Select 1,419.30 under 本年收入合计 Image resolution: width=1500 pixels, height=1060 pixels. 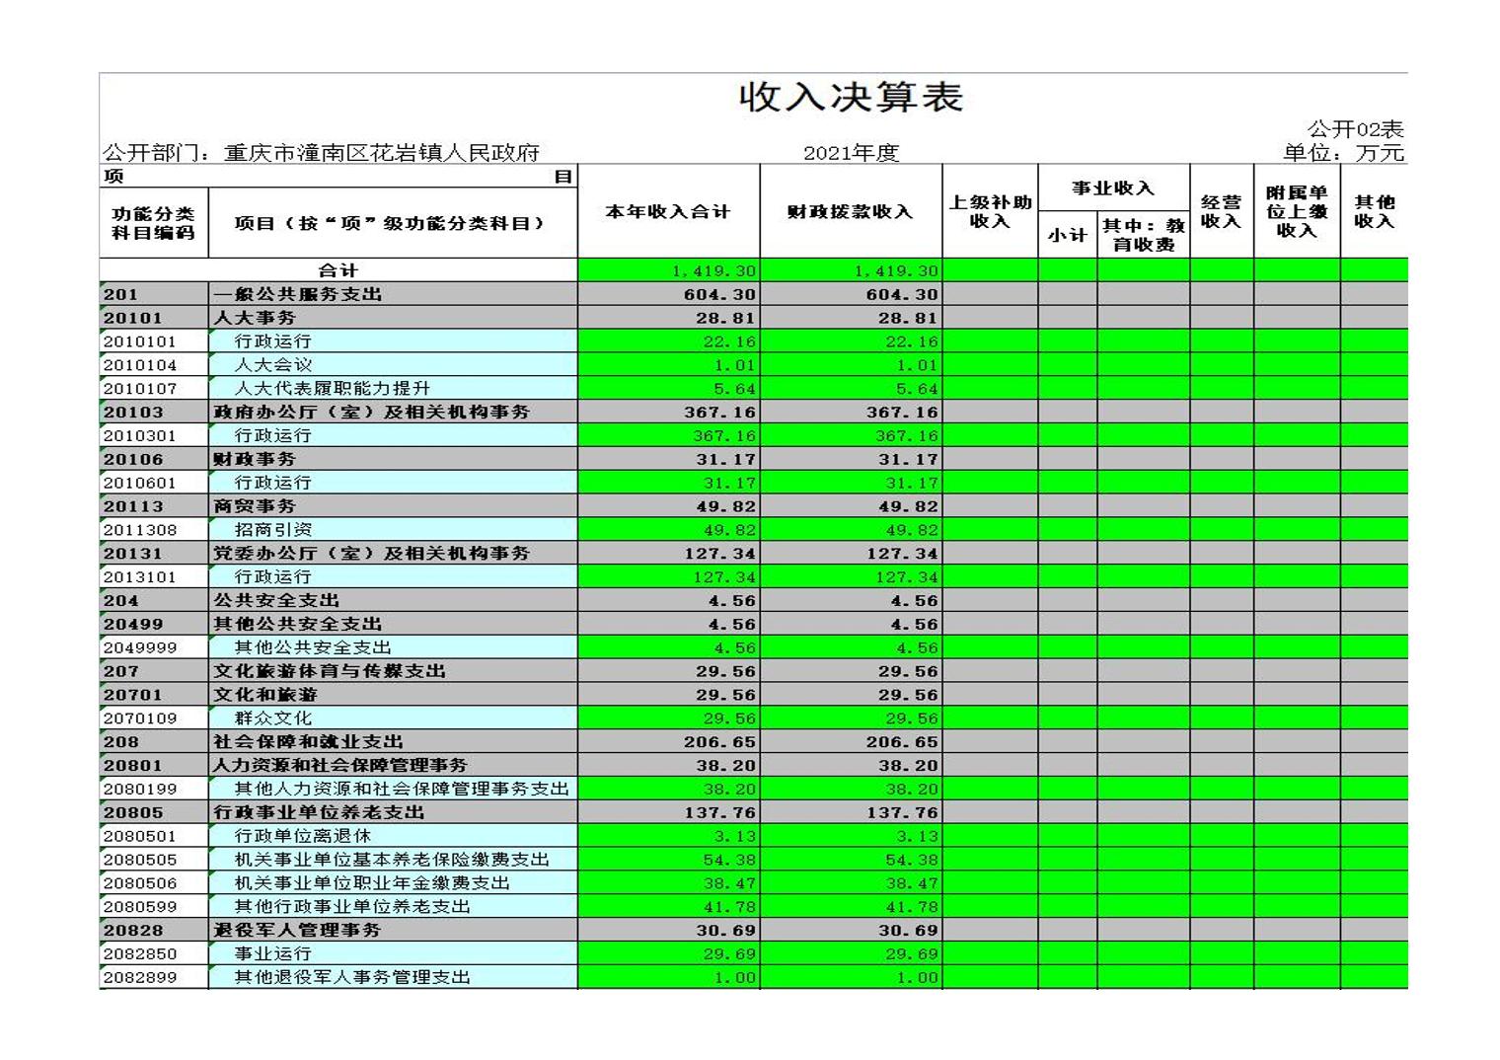[x=714, y=270]
